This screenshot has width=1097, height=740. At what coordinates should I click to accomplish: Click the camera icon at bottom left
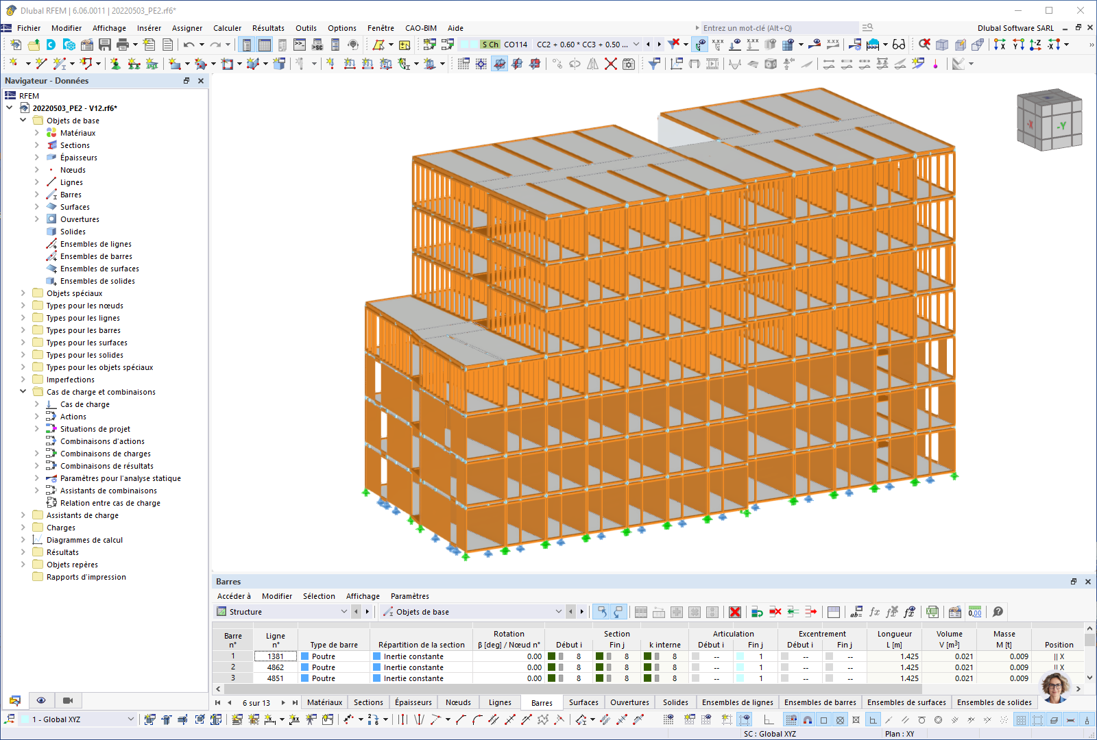67,700
